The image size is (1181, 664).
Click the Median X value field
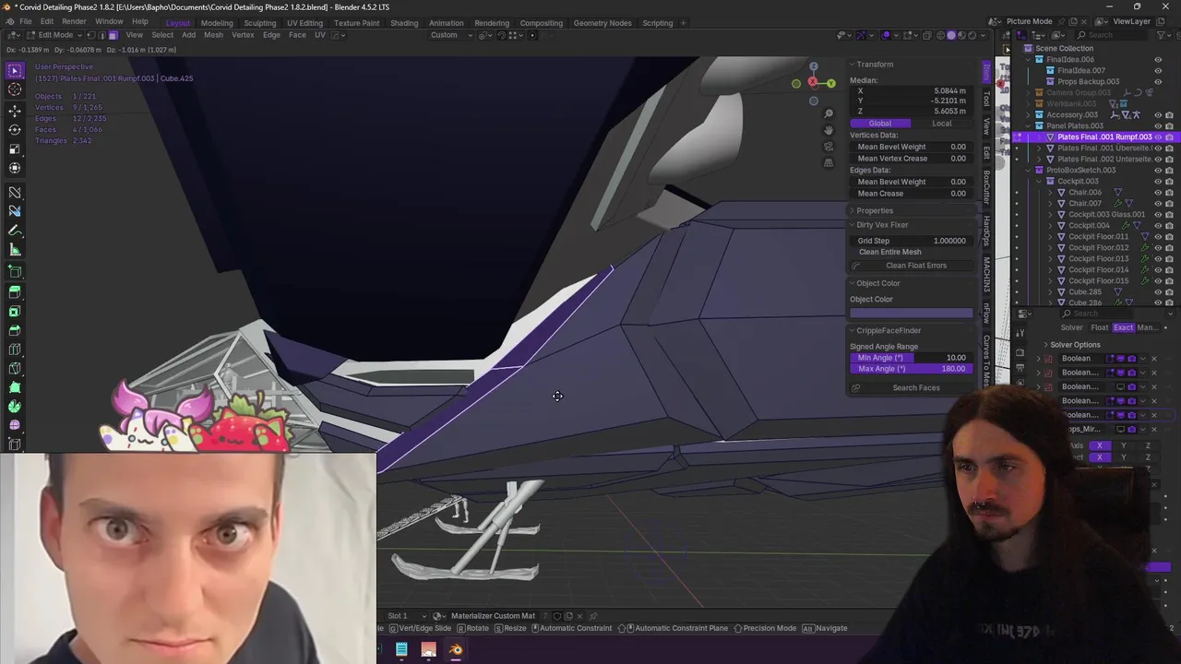point(911,91)
